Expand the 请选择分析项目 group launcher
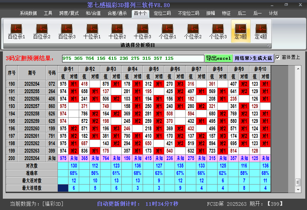The width and height of the screenshot is (307, 210). (269, 46)
